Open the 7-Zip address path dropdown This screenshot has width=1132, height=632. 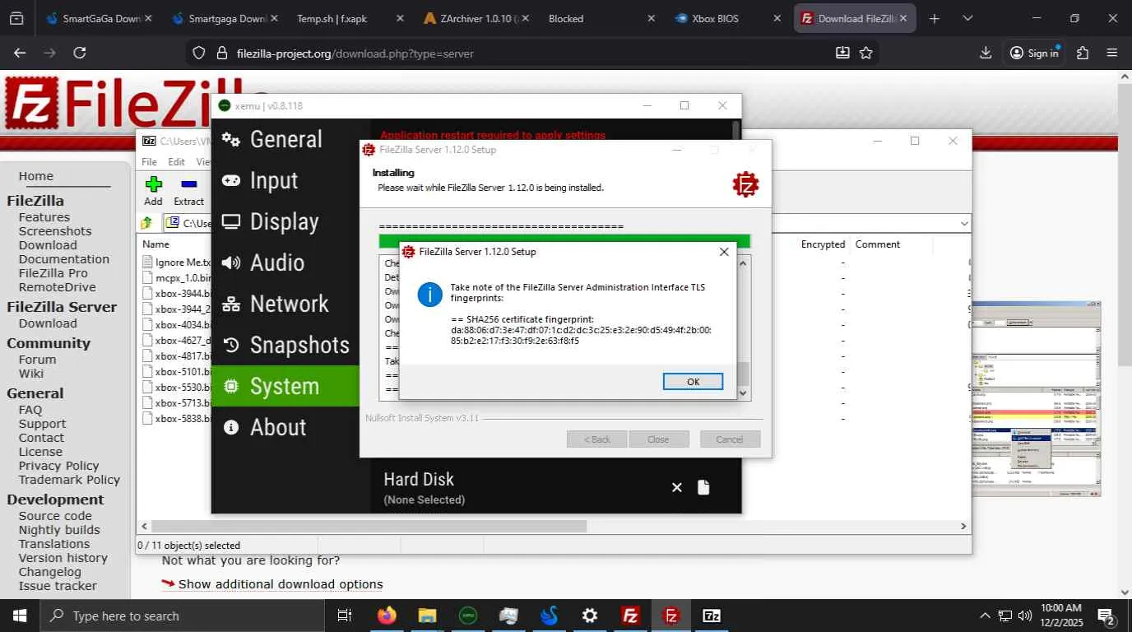964,223
